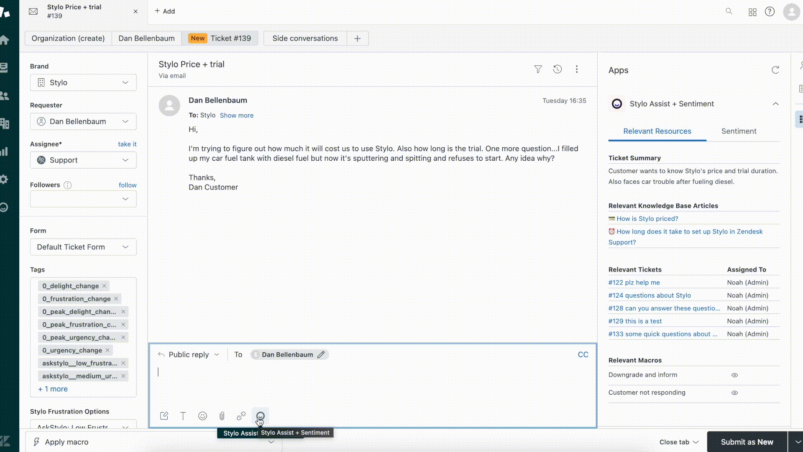Image resolution: width=803 pixels, height=452 pixels.
Task: Click Stylo Assist icon in editor toolbar
Action: click(x=260, y=416)
